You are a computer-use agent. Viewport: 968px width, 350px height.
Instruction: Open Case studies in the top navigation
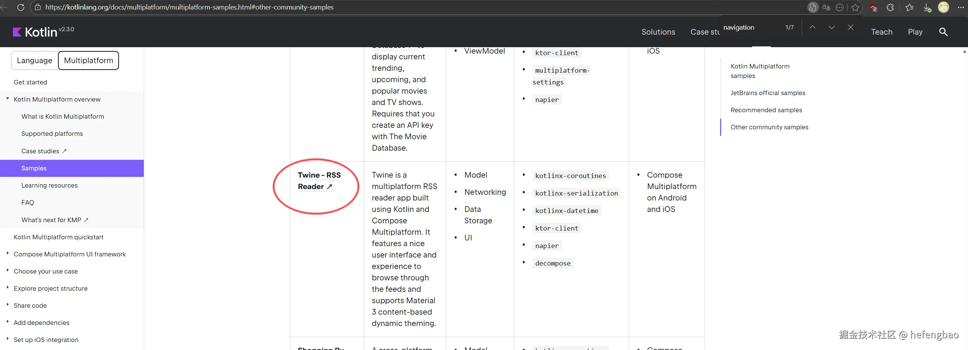coord(705,32)
